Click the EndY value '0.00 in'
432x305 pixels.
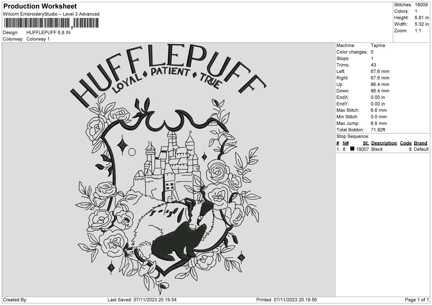378,104
